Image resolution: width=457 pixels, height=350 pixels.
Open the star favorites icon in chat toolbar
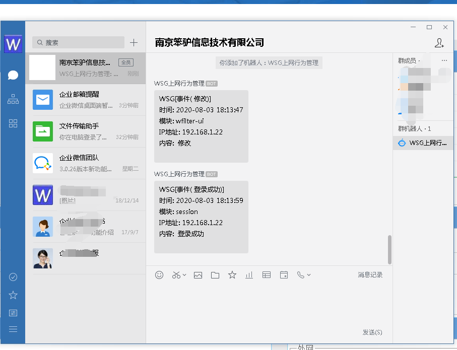(232, 275)
